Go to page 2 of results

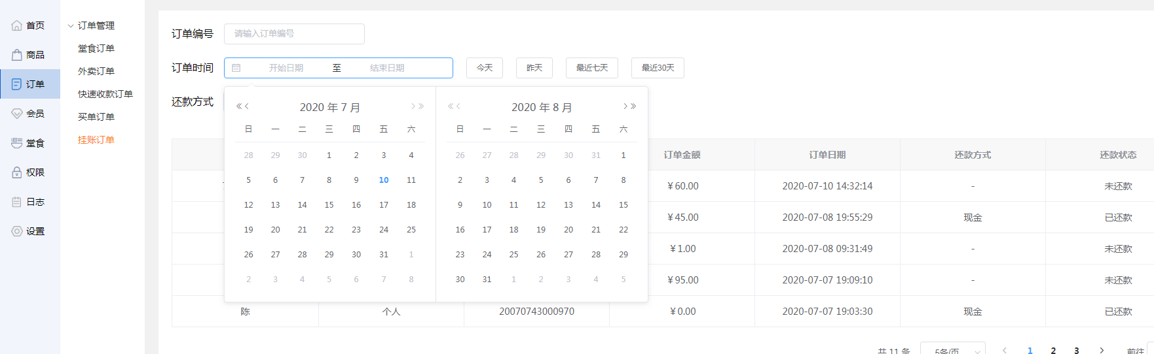click(1053, 350)
